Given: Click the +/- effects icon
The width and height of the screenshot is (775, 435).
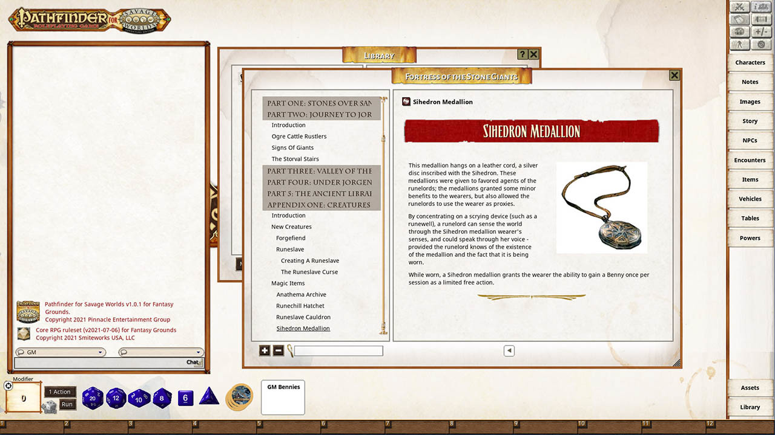Looking at the screenshot, I should 760,31.
